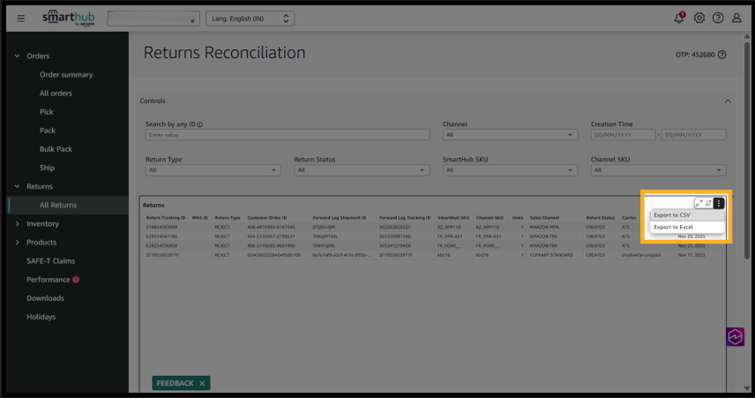Select Export to Excel option
Screen dimensions: 755x398
point(673,227)
